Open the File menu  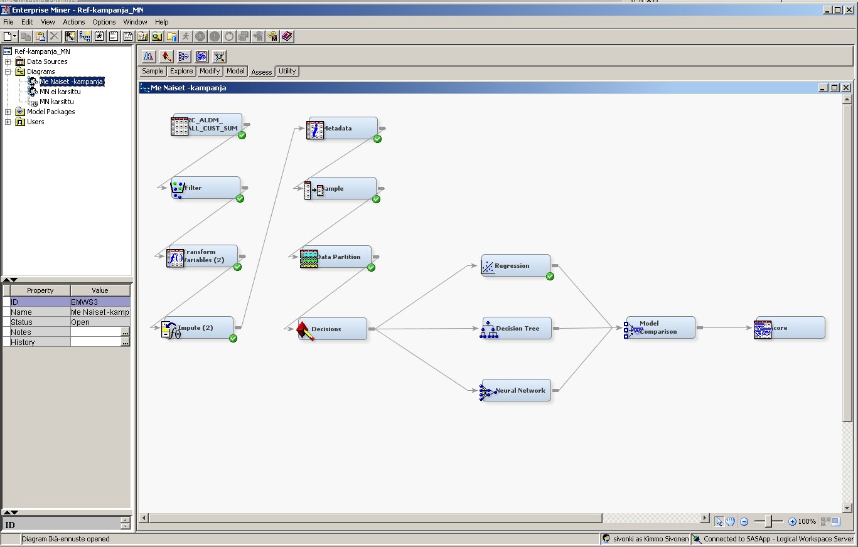[x=8, y=22]
